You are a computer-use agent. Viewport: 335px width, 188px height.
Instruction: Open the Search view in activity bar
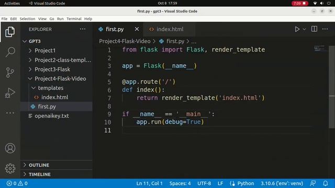(x=10, y=52)
